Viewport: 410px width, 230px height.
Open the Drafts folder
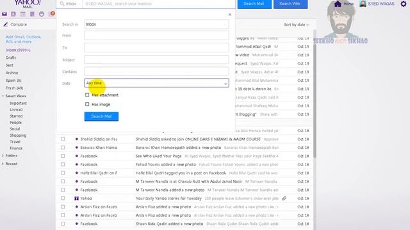[x=11, y=57]
